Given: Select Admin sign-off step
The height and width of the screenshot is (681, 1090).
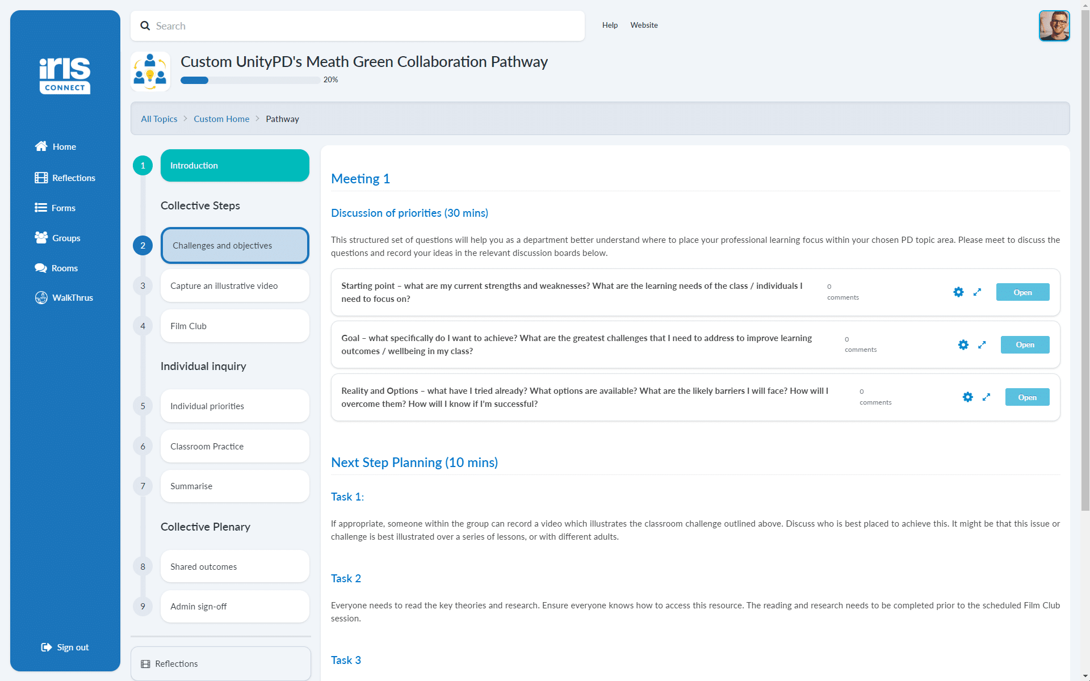Looking at the screenshot, I should click(235, 607).
